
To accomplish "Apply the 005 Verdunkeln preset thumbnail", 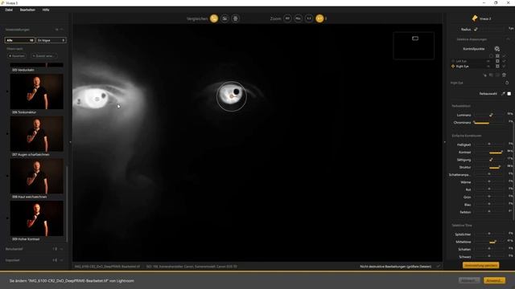I will pyautogui.click(x=37, y=65).
